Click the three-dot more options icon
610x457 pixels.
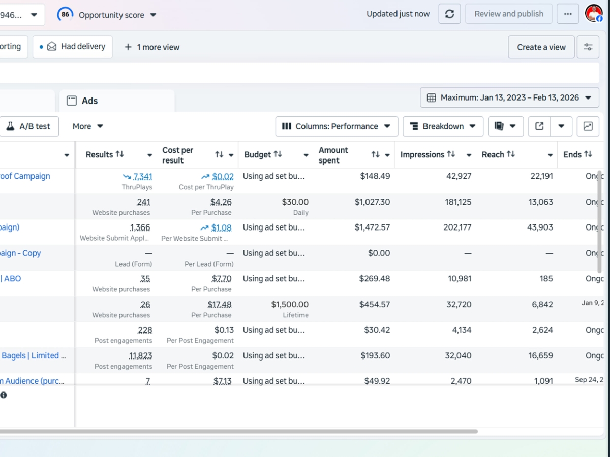coord(568,14)
